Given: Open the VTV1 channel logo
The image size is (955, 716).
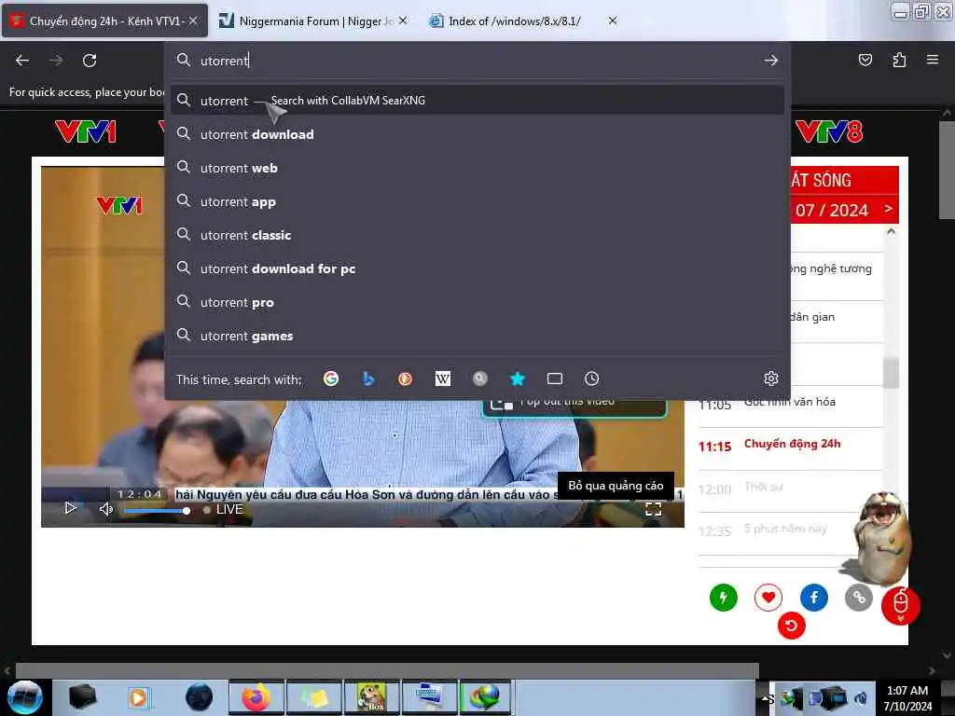Looking at the screenshot, I should 85,131.
